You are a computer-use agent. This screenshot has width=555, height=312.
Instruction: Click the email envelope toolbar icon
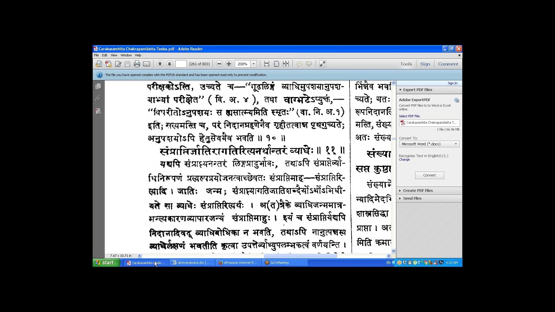coord(147,64)
